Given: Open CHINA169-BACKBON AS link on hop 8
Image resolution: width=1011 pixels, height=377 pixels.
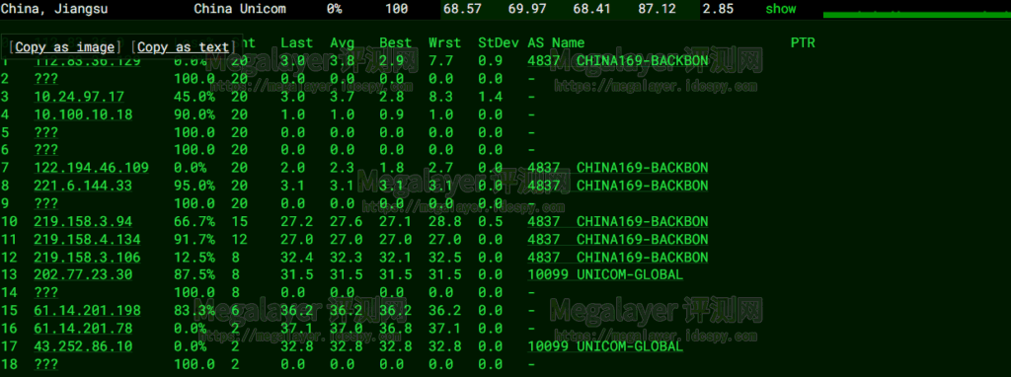Looking at the screenshot, I should pos(618,186).
